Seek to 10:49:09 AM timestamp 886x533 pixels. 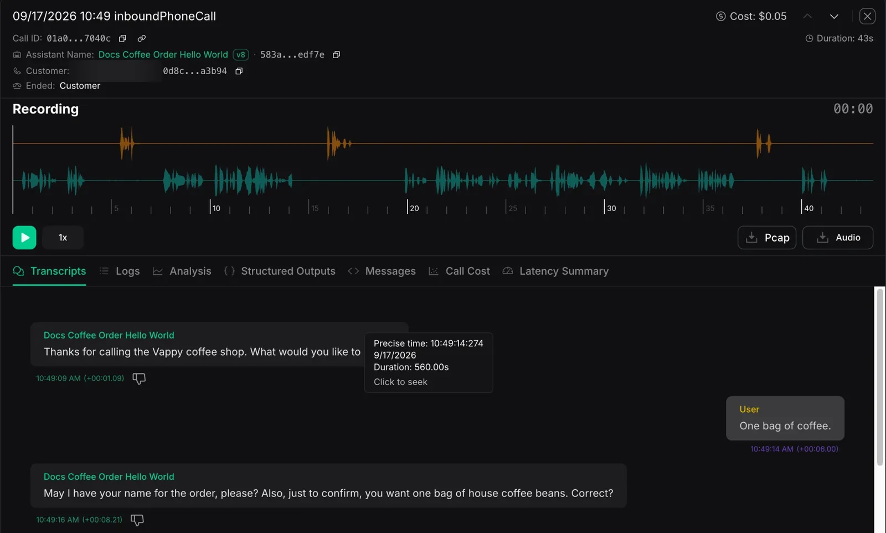[80, 378]
